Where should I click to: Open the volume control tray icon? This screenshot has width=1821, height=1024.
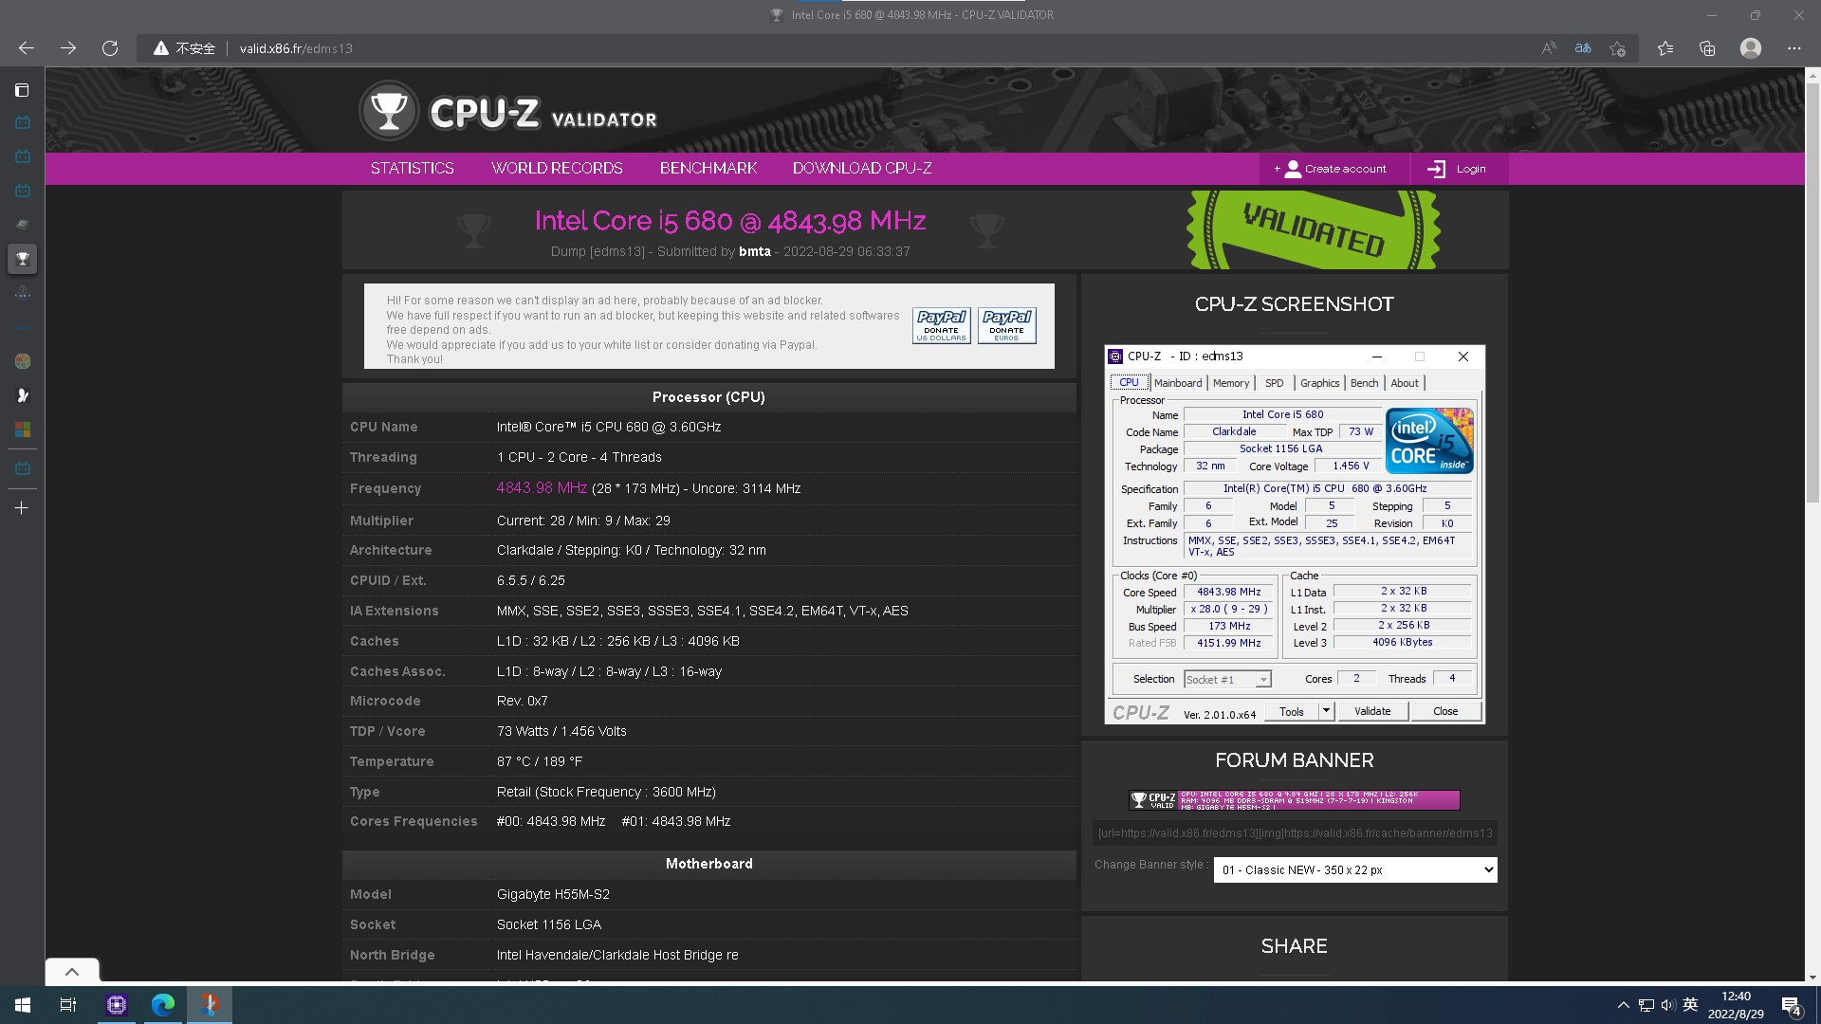1668,1005
